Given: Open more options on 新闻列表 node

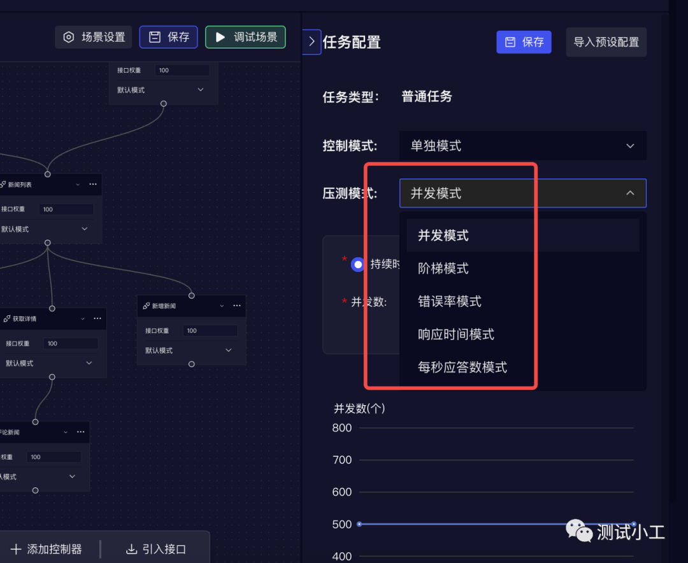Looking at the screenshot, I should click(x=93, y=184).
